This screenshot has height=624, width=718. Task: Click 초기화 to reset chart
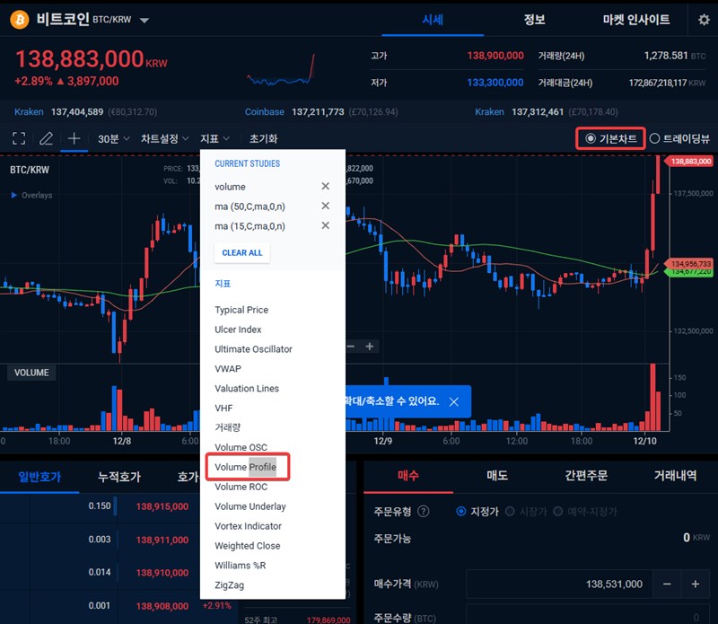pyautogui.click(x=263, y=138)
